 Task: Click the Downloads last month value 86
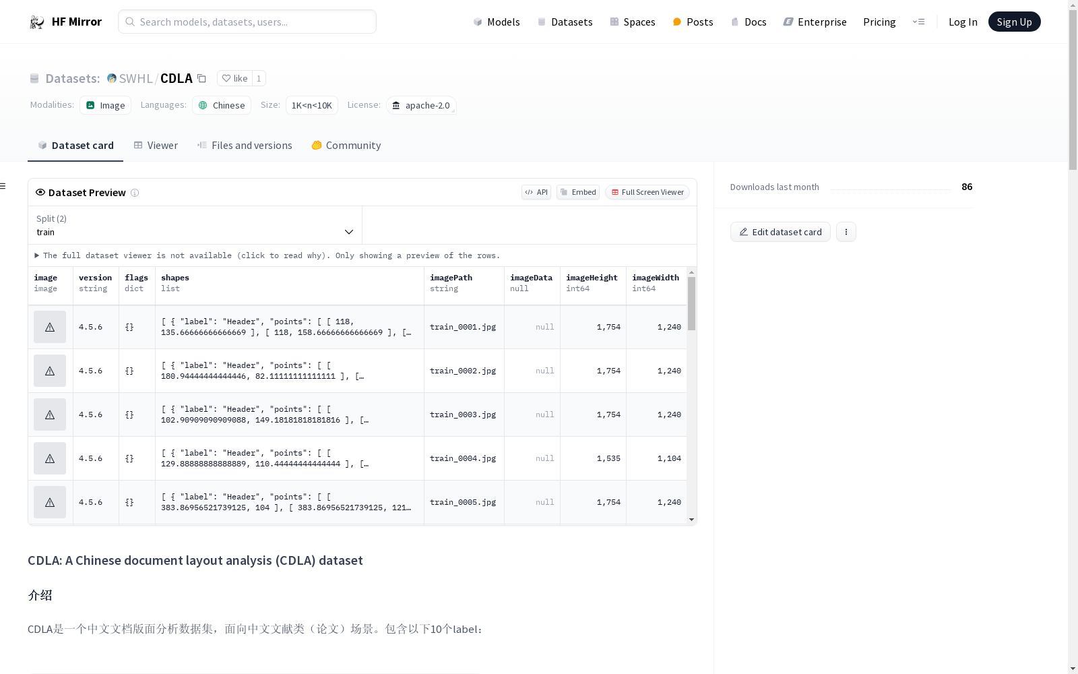click(967, 187)
